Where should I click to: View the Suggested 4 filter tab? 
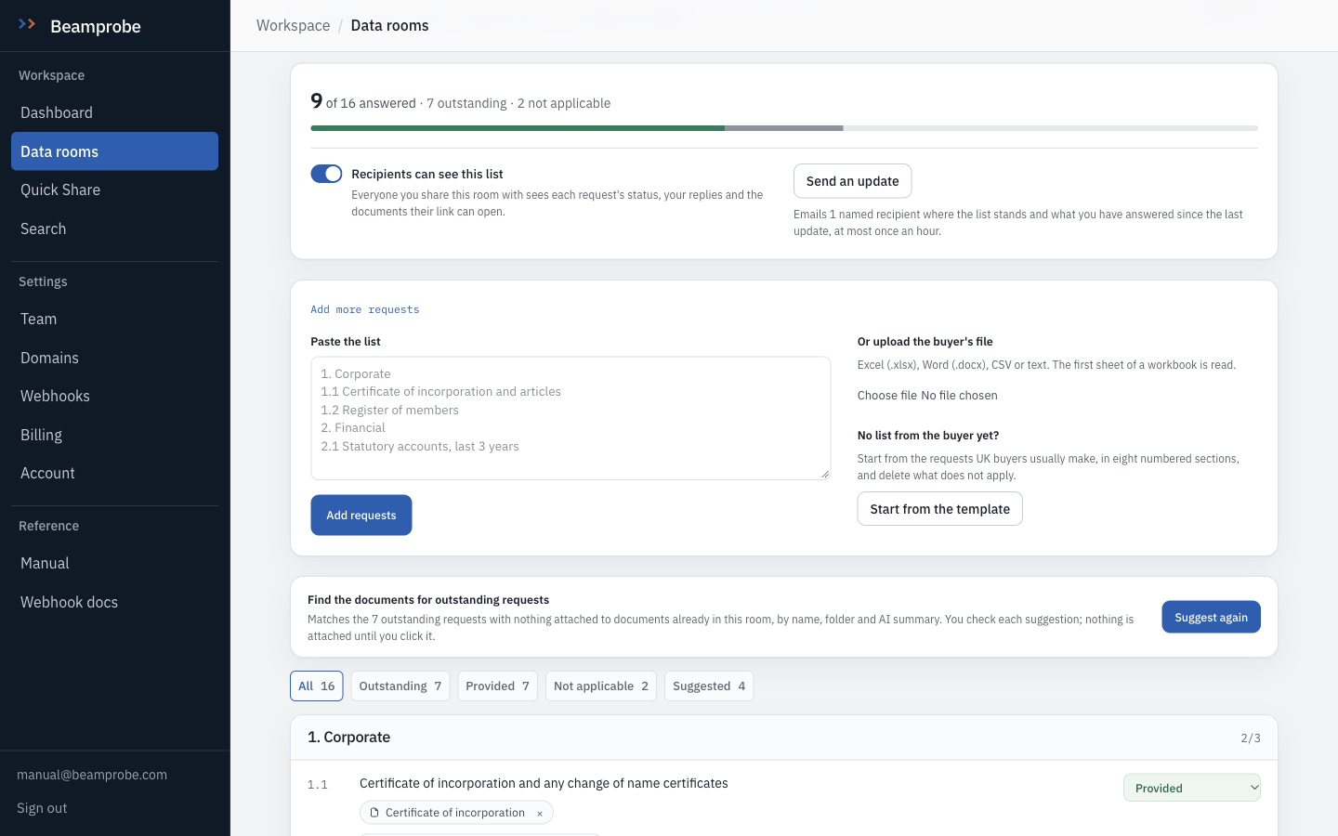tap(709, 686)
